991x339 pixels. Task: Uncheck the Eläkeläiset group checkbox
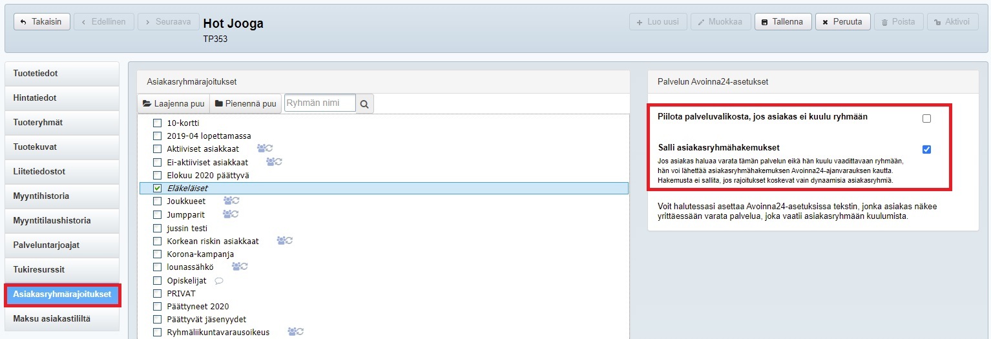pyautogui.click(x=157, y=188)
